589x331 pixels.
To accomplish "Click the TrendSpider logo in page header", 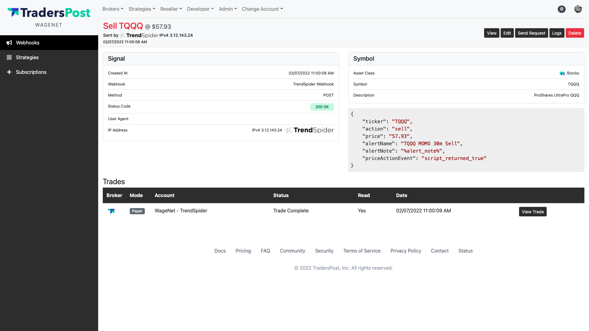I will click(x=139, y=35).
